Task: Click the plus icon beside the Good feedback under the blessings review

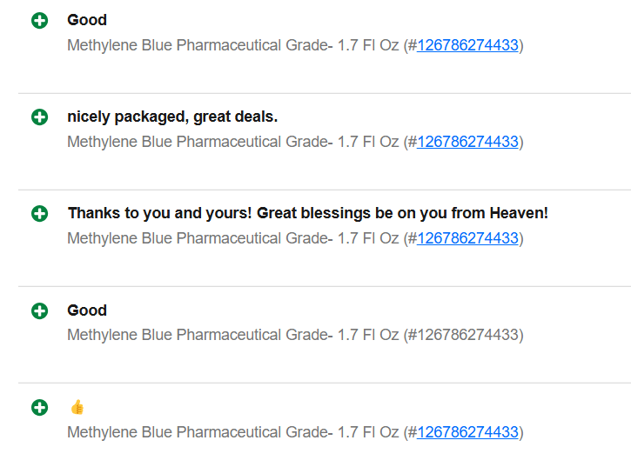Action: tap(39, 311)
